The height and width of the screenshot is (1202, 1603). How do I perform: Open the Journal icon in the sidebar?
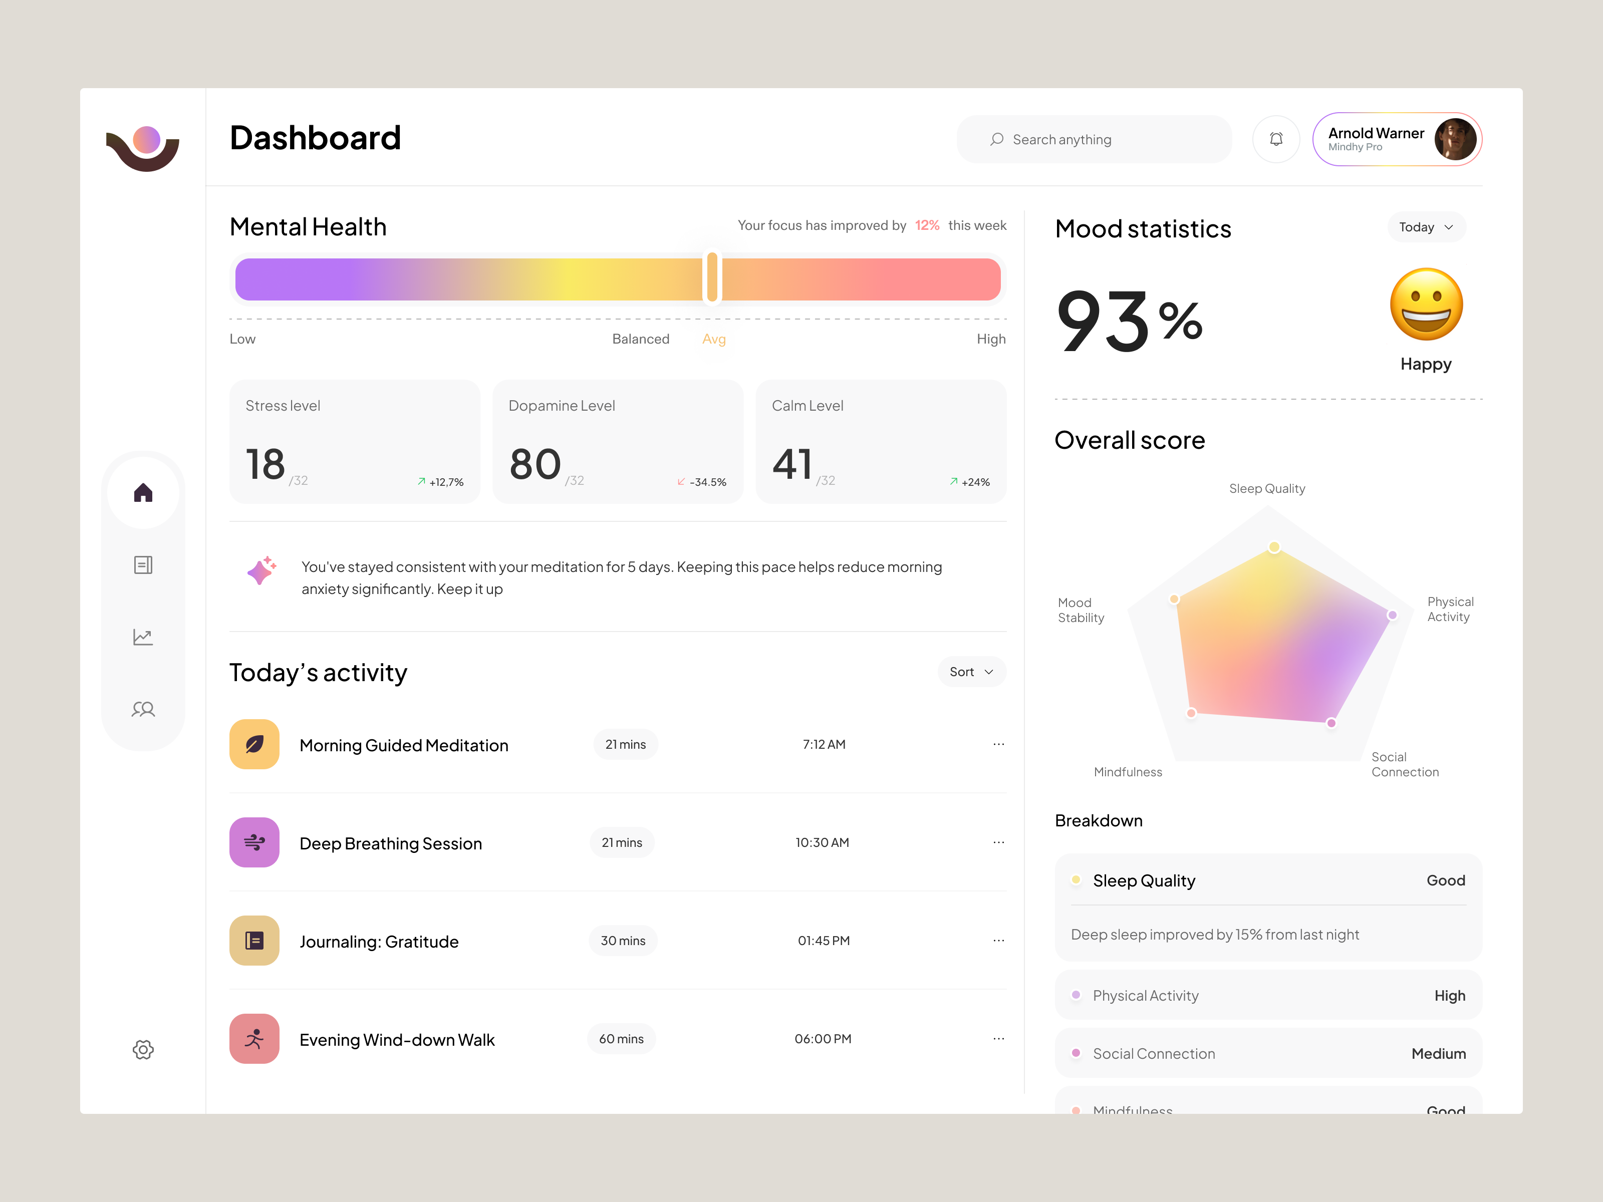(143, 564)
